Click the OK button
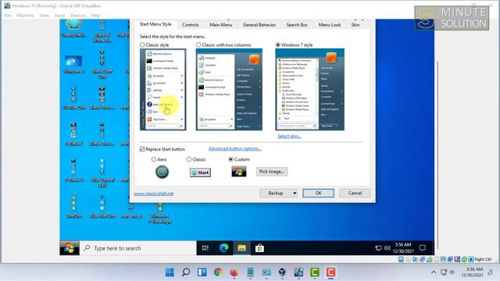 point(318,193)
